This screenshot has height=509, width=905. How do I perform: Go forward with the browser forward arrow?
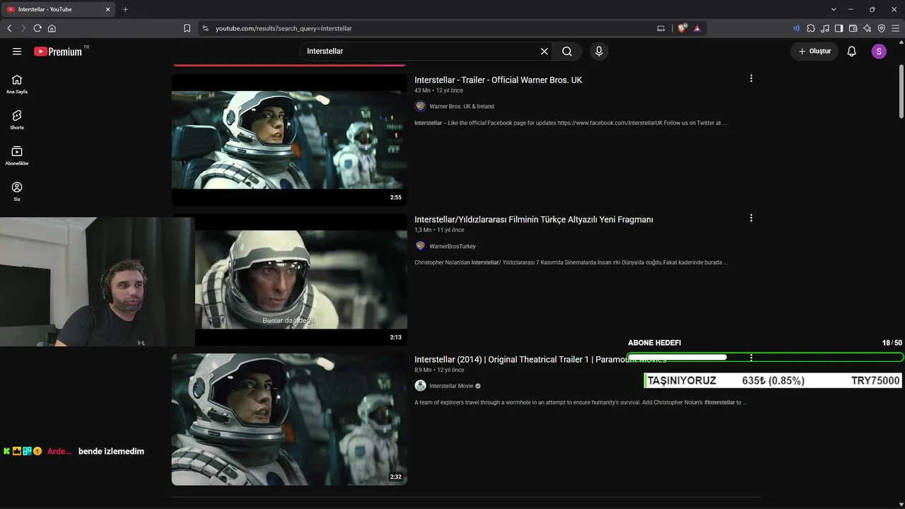click(x=23, y=28)
